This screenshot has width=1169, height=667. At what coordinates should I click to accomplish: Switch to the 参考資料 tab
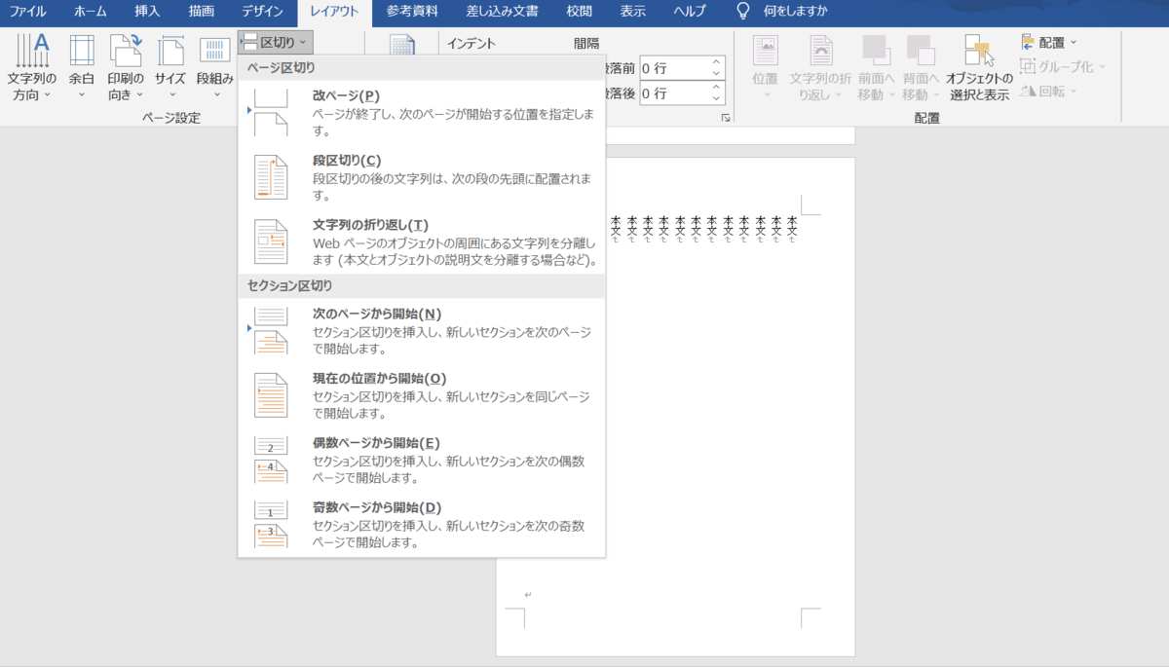[412, 12]
